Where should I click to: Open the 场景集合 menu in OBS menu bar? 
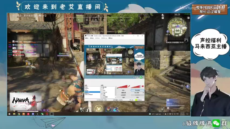pos(104,38)
